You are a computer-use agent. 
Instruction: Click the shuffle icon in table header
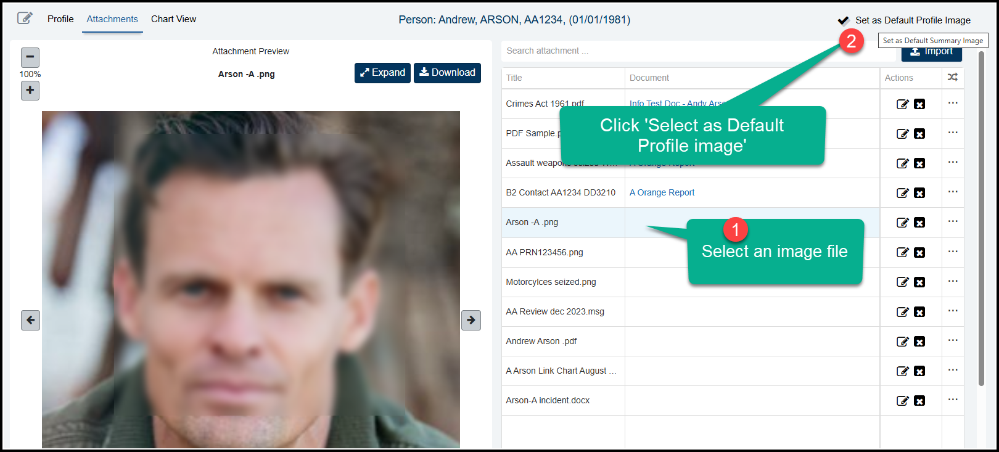[x=953, y=78]
